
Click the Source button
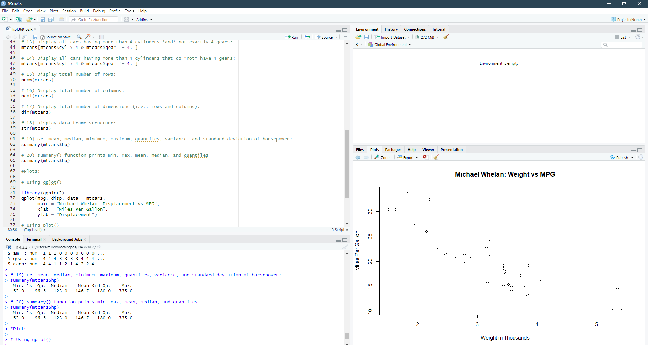point(324,37)
